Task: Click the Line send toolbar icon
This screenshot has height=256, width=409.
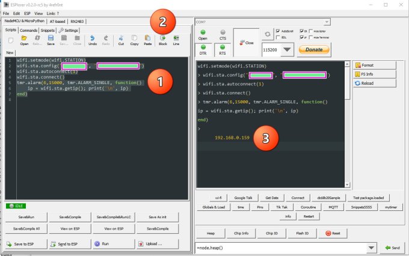Action: 176,41
